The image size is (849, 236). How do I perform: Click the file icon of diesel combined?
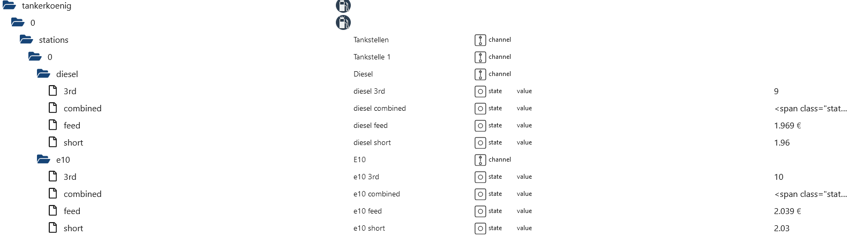(x=53, y=108)
